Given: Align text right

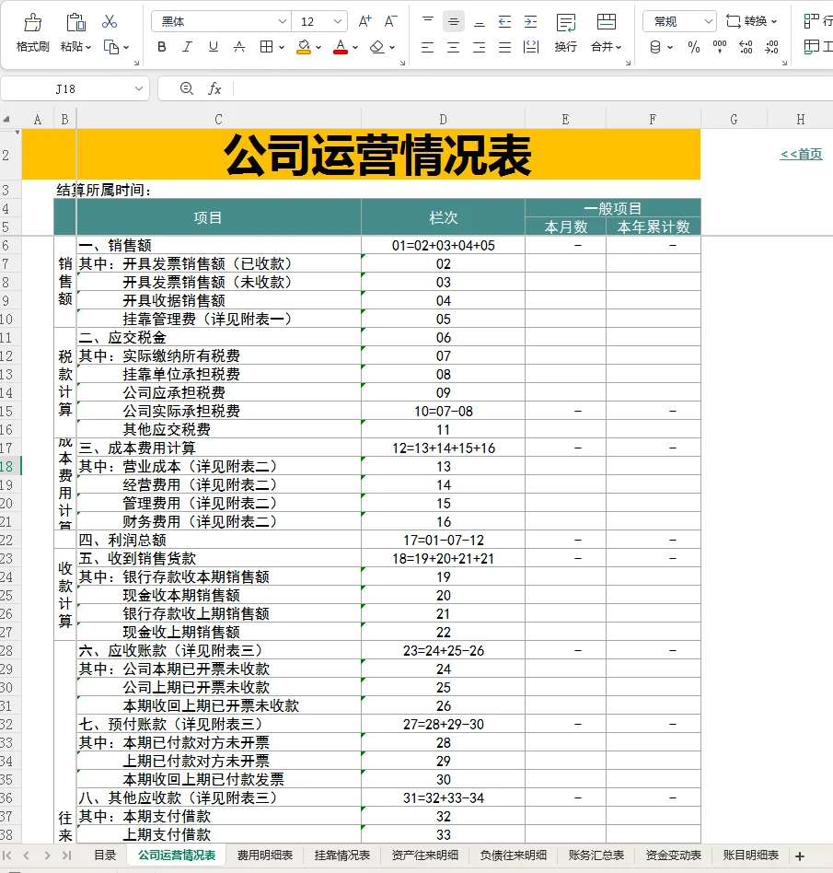Looking at the screenshot, I should click(480, 47).
